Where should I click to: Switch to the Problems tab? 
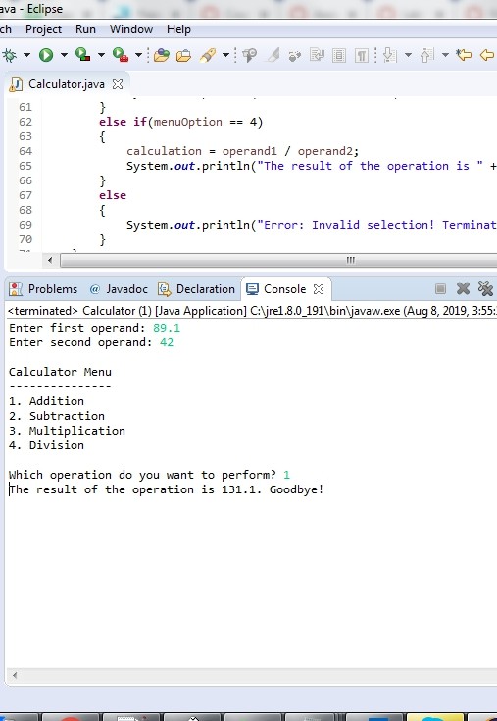click(44, 289)
